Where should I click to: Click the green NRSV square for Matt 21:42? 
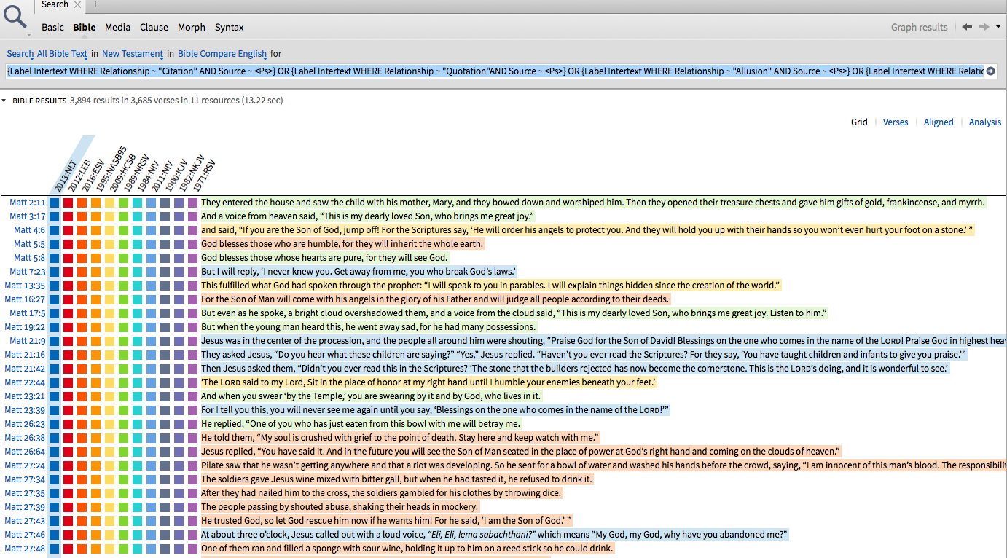[124, 369]
